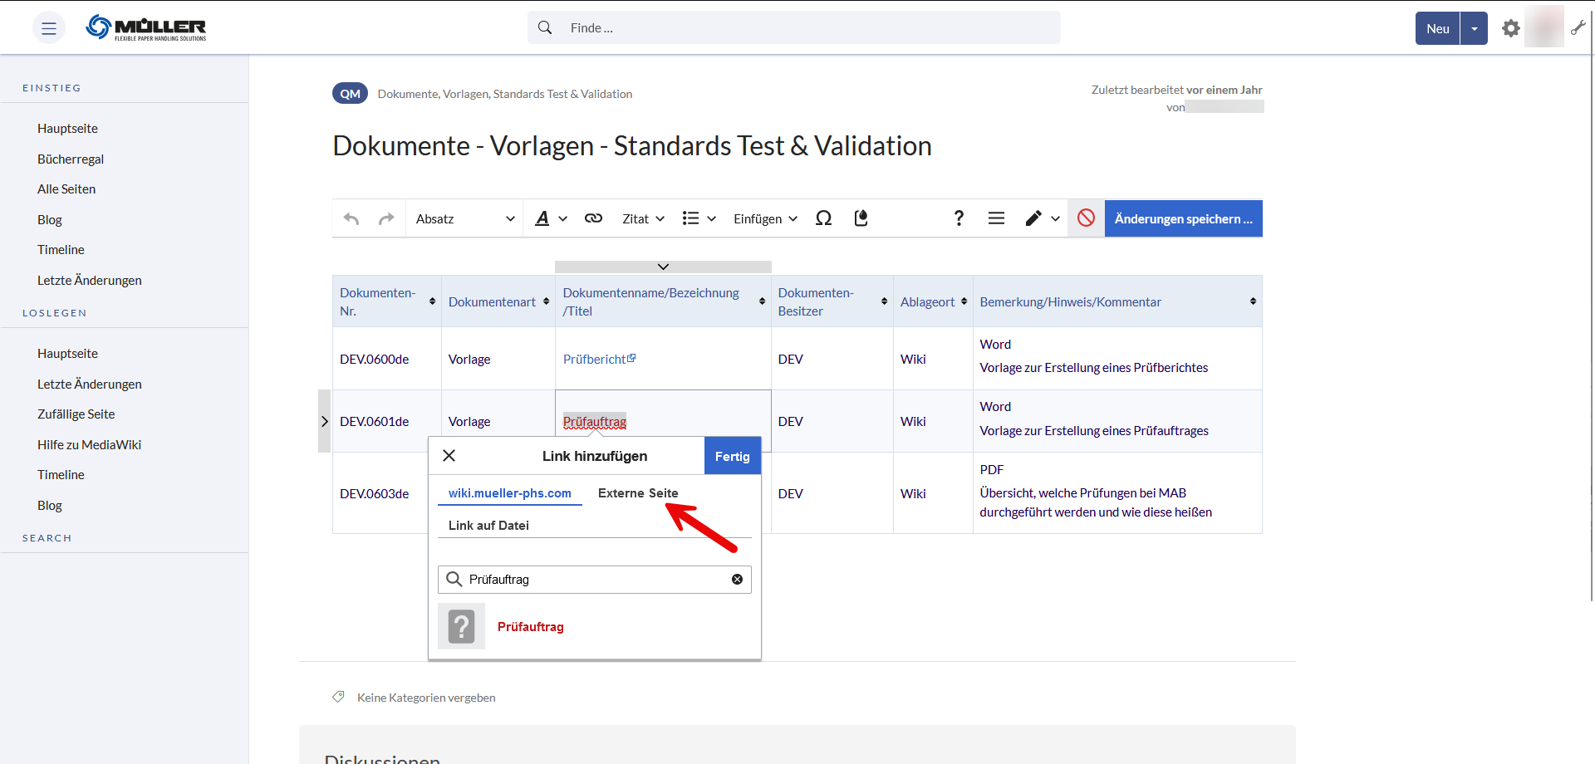Click the undo arrow in editor toolbar
The height and width of the screenshot is (764, 1595).
coord(351,218)
